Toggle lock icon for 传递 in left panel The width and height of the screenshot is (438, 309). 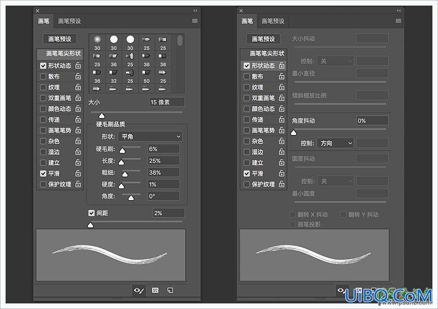tap(78, 119)
